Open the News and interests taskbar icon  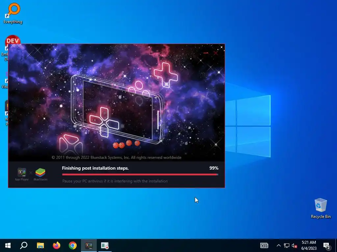(x=264, y=245)
